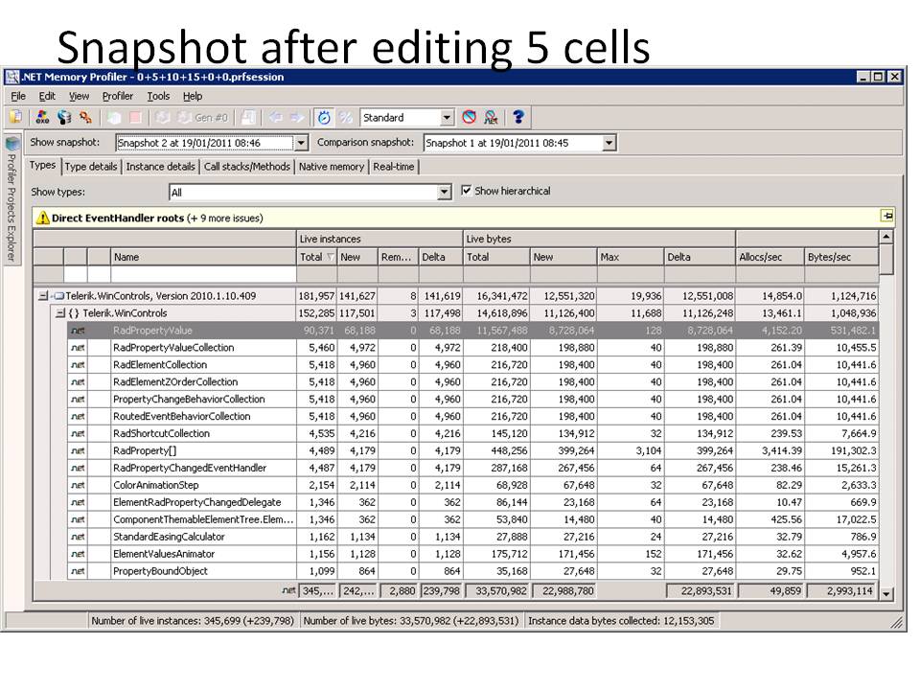
Task: Click the pin icon on the issues bar
Action: [x=887, y=216]
